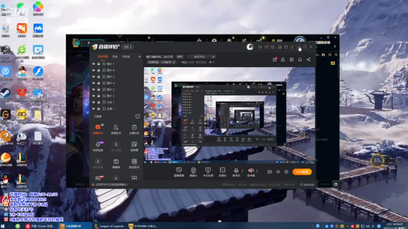Open the Steam desktop shortcut
408x229 pixels.
pyautogui.click(x=6, y=95)
